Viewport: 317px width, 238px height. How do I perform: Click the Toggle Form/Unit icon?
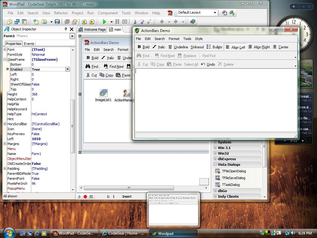coord(24,21)
